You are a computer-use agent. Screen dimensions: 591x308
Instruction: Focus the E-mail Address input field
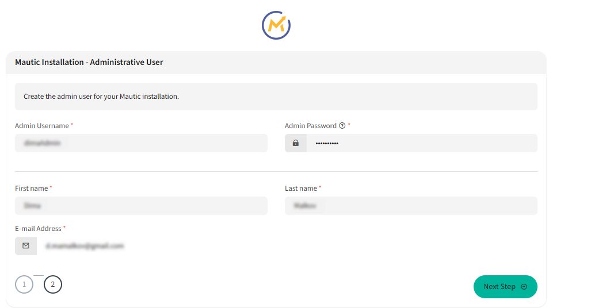(x=152, y=246)
